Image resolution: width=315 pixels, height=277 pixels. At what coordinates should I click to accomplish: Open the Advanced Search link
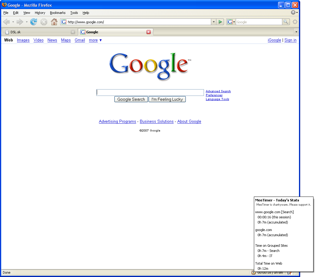218,91
